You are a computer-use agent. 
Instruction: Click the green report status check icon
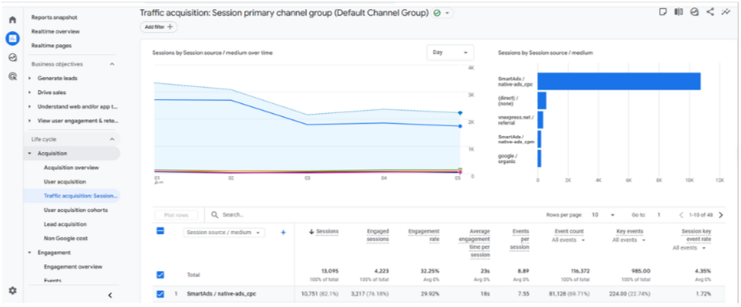point(437,13)
